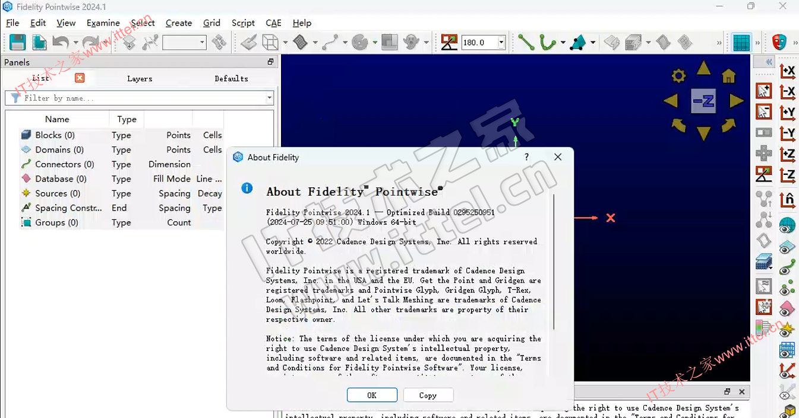Toggle globe visibility eye icon
The image size is (799, 418).
click(787, 226)
